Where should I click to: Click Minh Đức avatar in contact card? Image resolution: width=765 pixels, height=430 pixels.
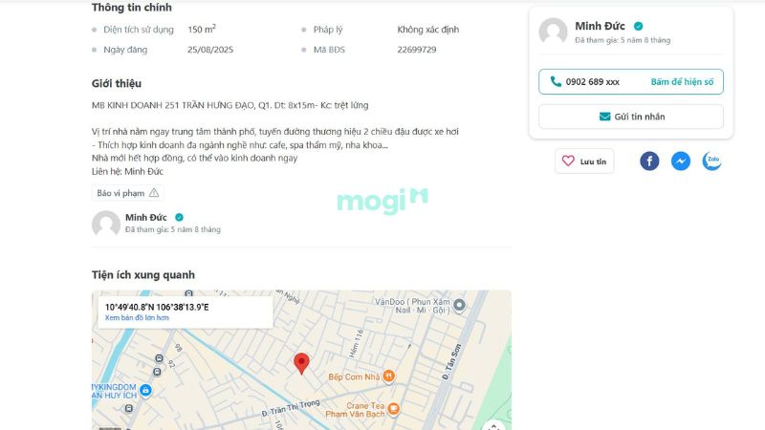553,32
